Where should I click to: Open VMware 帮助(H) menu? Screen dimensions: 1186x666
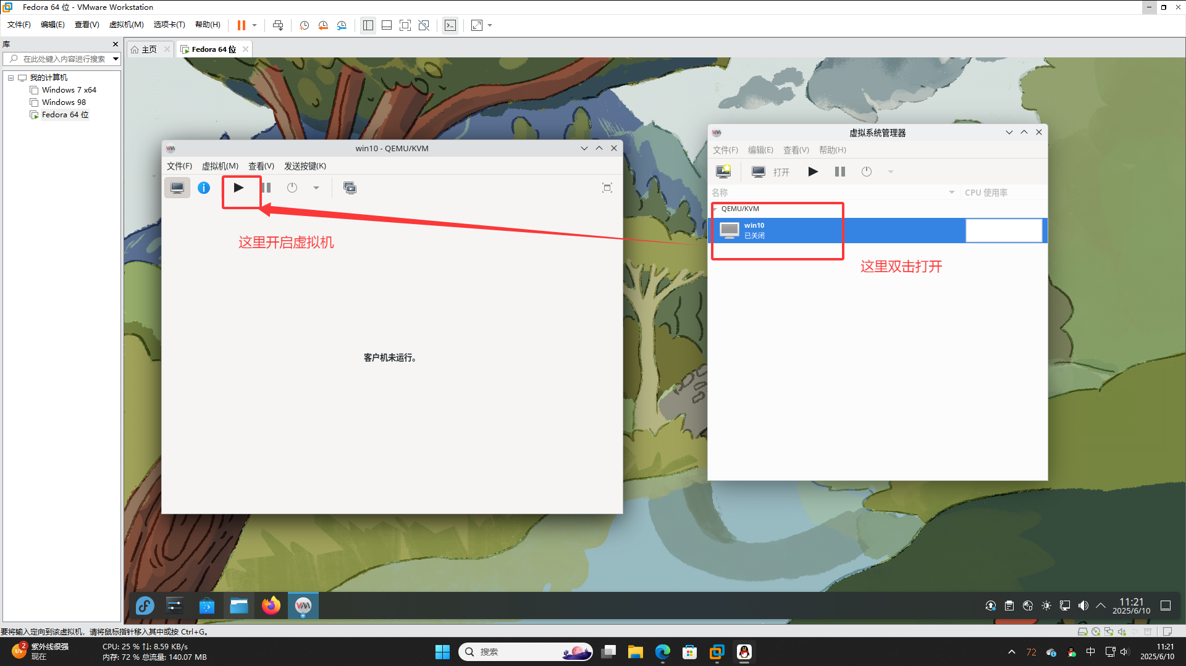[208, 25]
